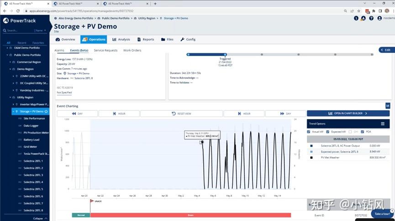Open the Config tab
This screenshot has height=221, width=395.
pyautogui.click(x=188, y=40)
